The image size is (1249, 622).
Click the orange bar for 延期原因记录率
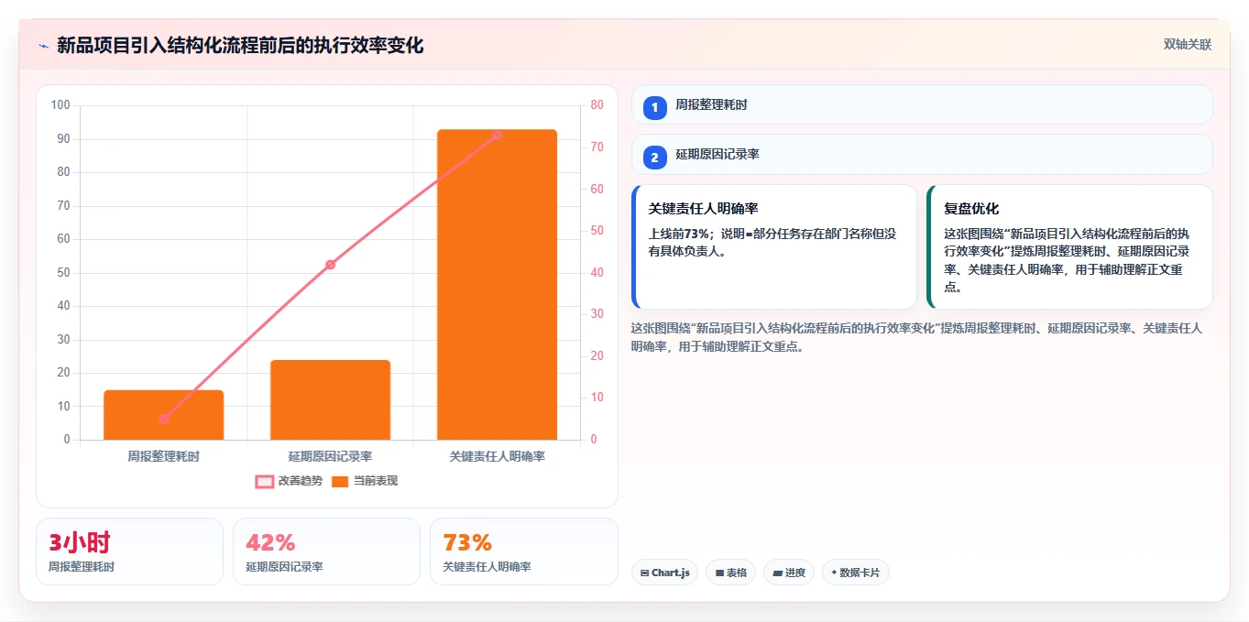(x=330, y=400)
